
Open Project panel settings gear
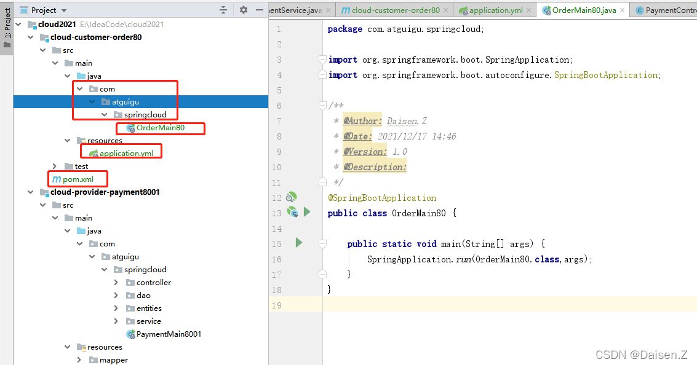coord(243,10)
